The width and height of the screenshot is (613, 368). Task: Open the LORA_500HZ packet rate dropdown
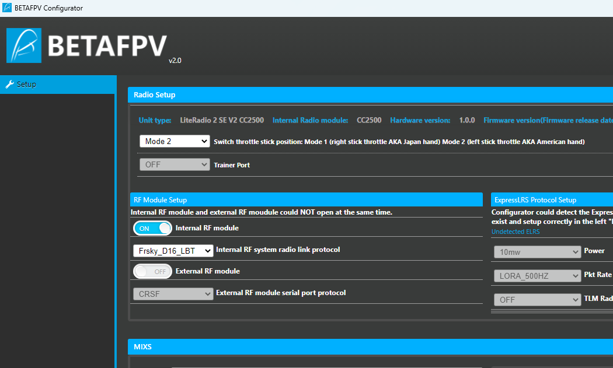coord(537,276)
